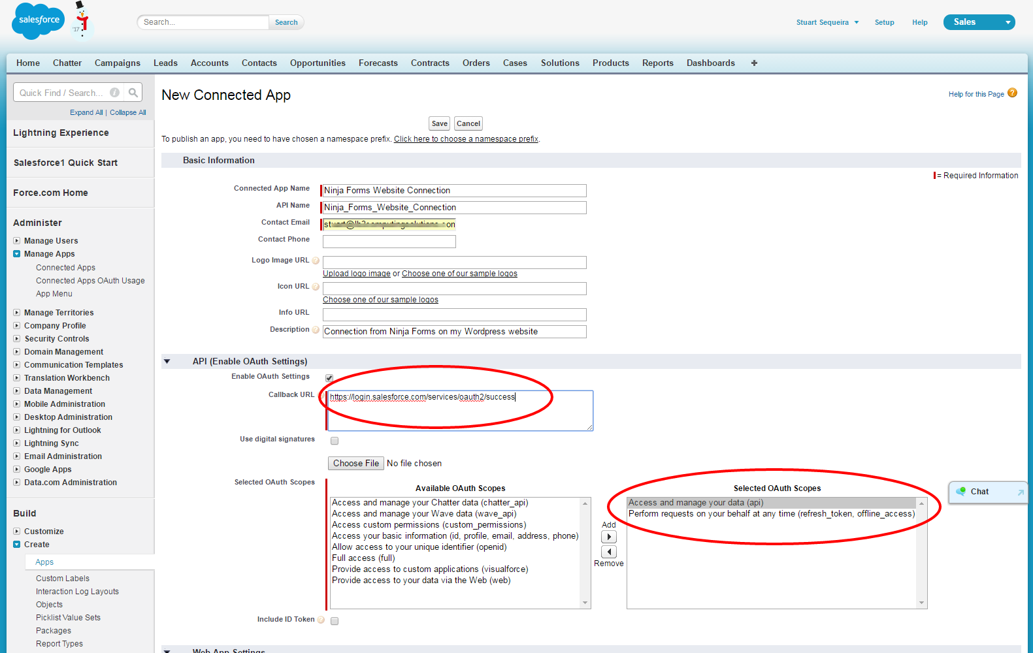The width and height of the screenshot is (1033, 653).
Task: Open the Opportunities tab
Action: click(318, 63)
